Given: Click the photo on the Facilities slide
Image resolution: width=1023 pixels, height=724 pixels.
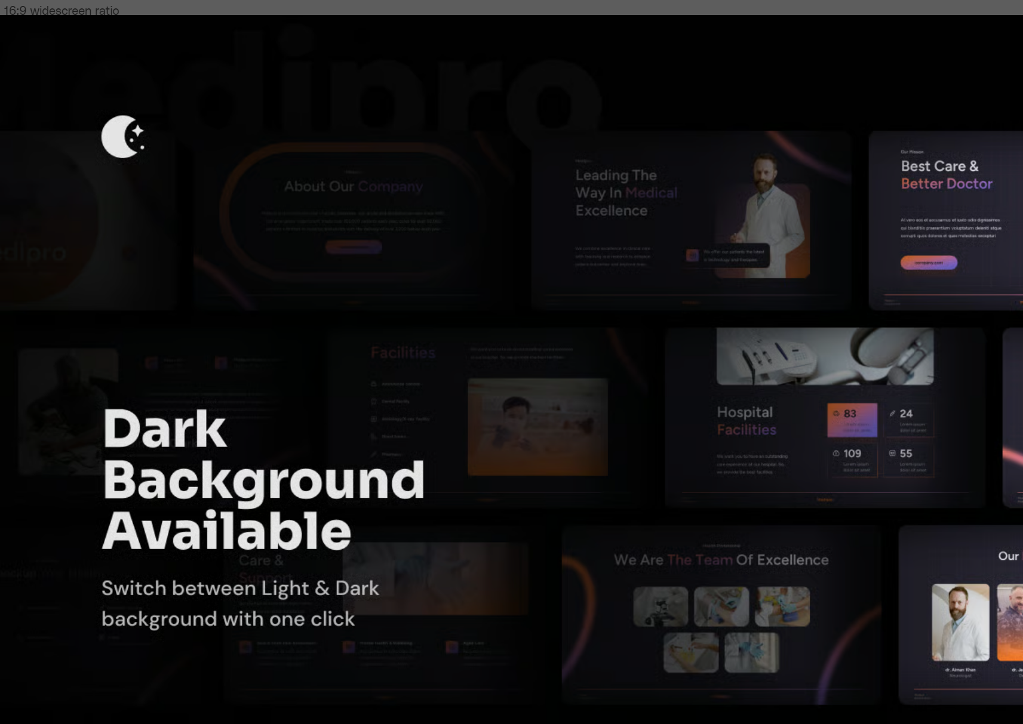Looking at the screenshot, I should (537, 427).
